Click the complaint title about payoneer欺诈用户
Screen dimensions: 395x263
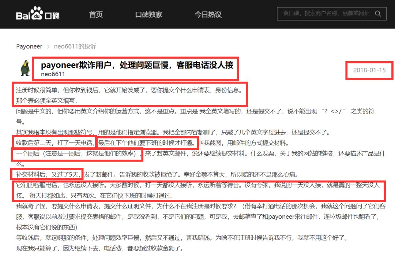tap(137, 65)
